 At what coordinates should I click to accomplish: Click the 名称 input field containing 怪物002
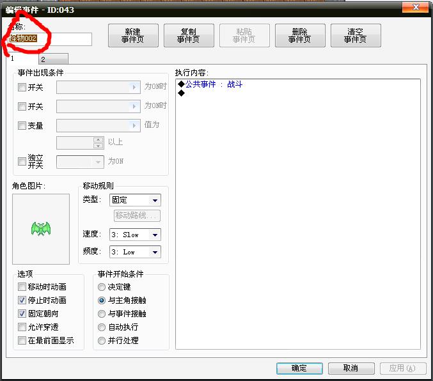pos(50,39)
